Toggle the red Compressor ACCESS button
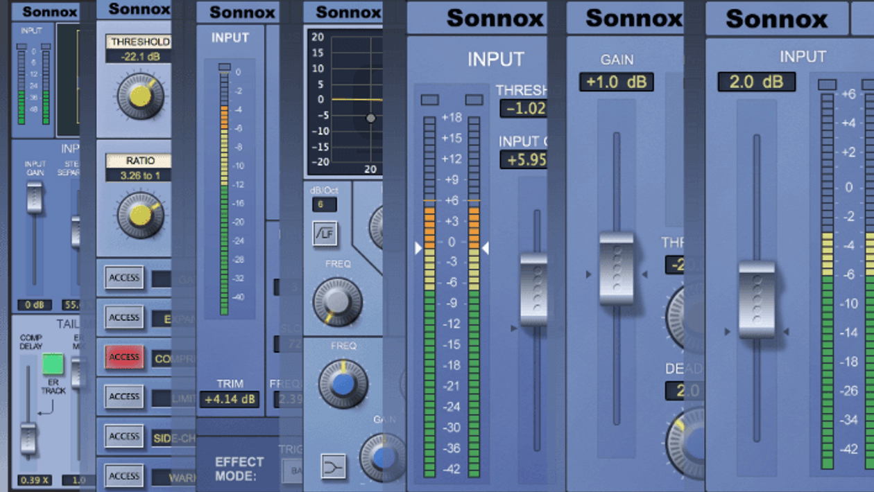The width and height of the screenshot is (874, 492). pos(124,357)
